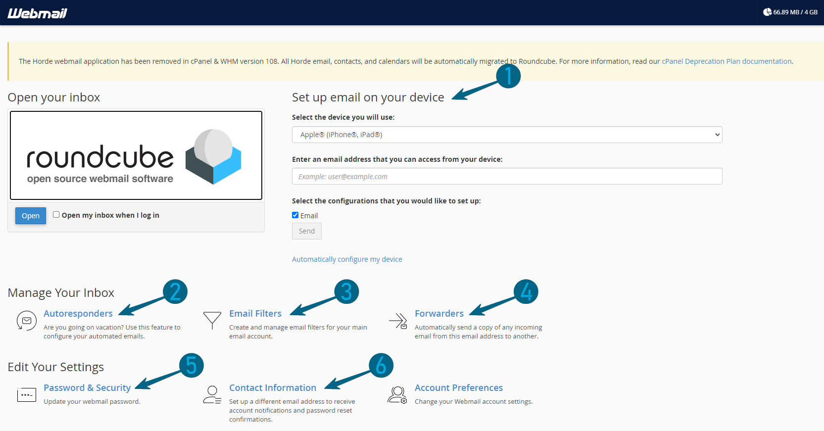Click the Webmail logo in the header

[37, 13]
